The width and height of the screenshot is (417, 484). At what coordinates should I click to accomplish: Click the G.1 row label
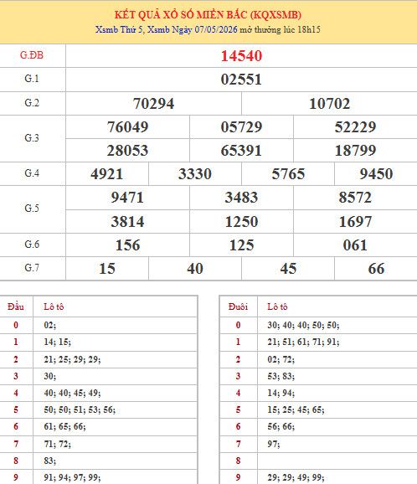(x=32, y=79)
